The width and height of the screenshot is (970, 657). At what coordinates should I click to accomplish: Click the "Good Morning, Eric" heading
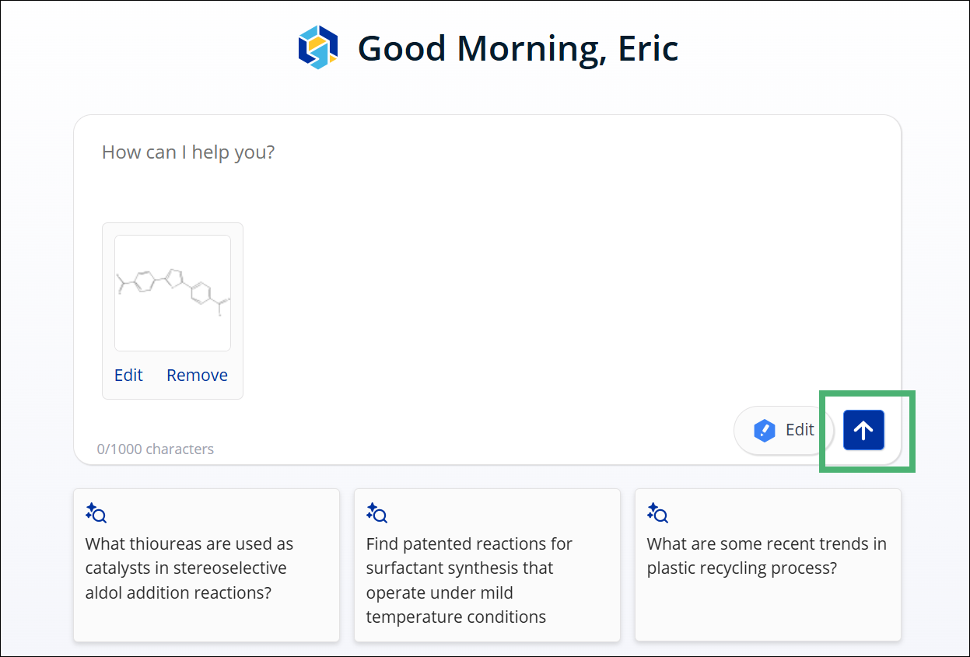tap(518, 48)
